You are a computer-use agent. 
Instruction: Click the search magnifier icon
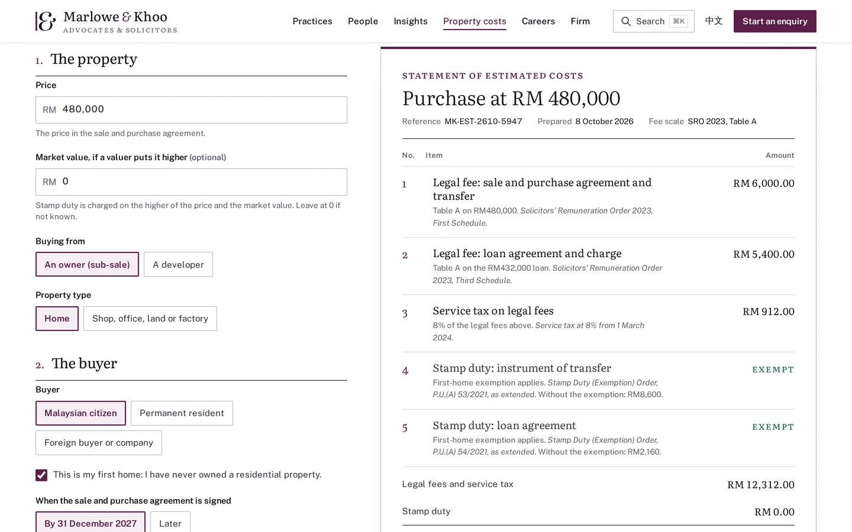pyautogui.click(x=626, y=21)
